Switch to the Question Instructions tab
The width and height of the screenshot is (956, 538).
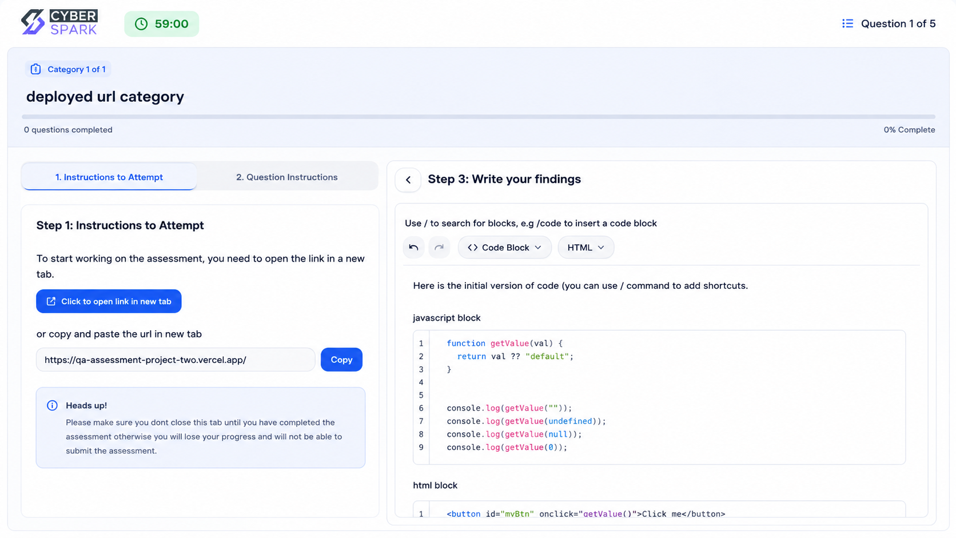click(286, 177)
